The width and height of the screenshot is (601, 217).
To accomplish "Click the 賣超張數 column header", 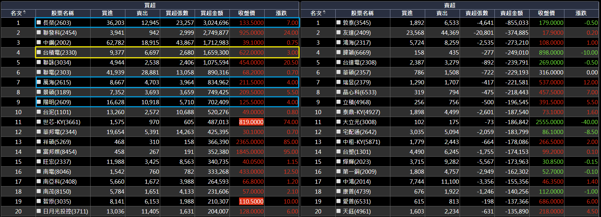I will [477, 13].
